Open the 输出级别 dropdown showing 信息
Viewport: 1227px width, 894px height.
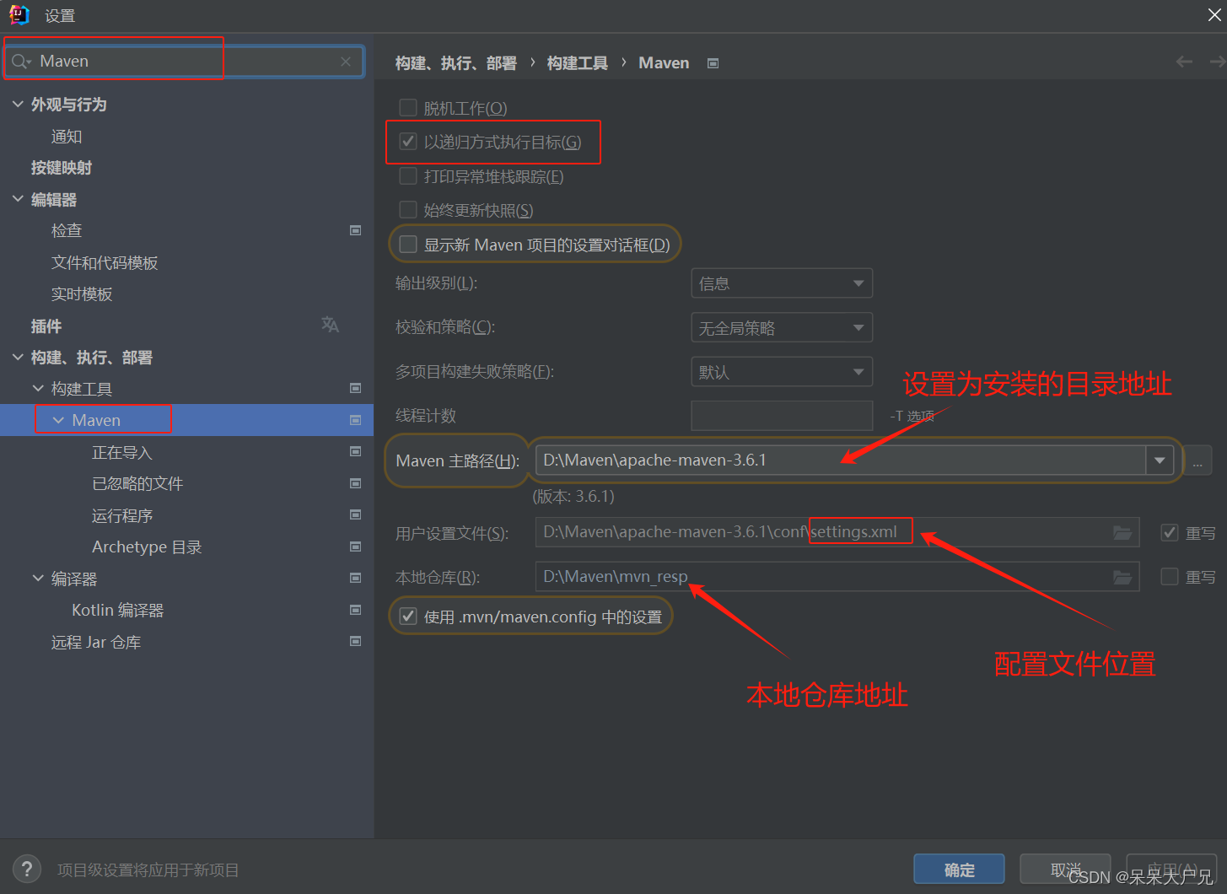[781, 283]
